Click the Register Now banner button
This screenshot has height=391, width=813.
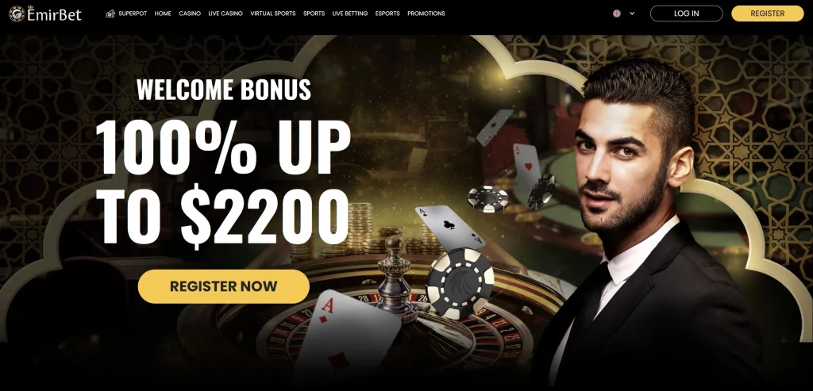coord(223,286)
